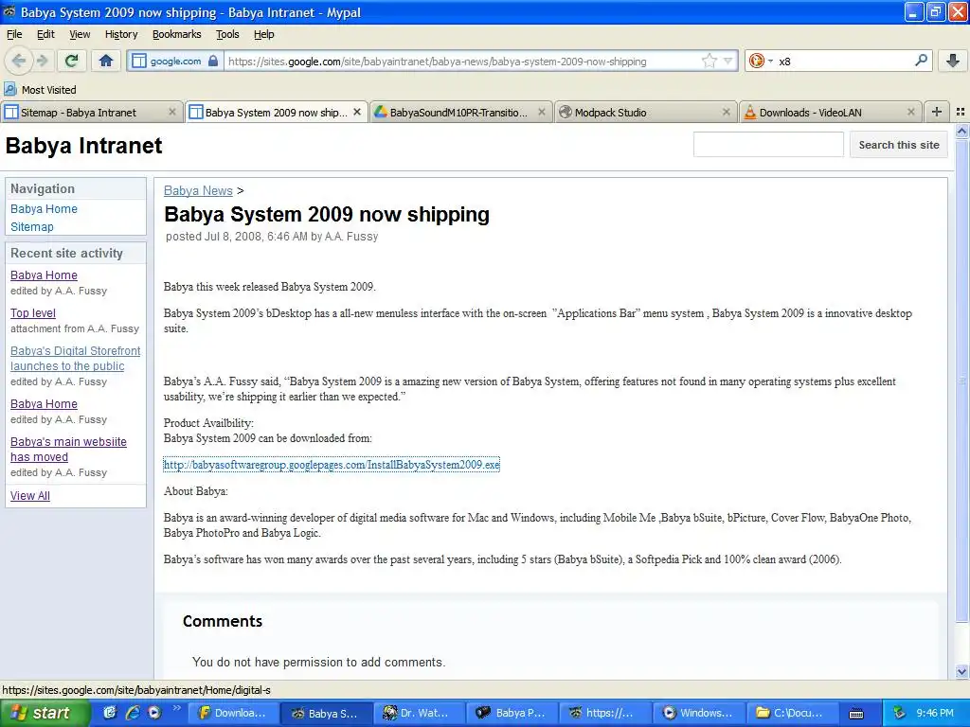Switch to the Windows... taskbar window

699,714
